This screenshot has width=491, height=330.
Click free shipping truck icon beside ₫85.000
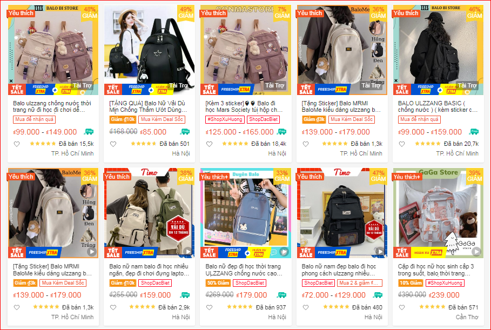[x=185, y=132]
